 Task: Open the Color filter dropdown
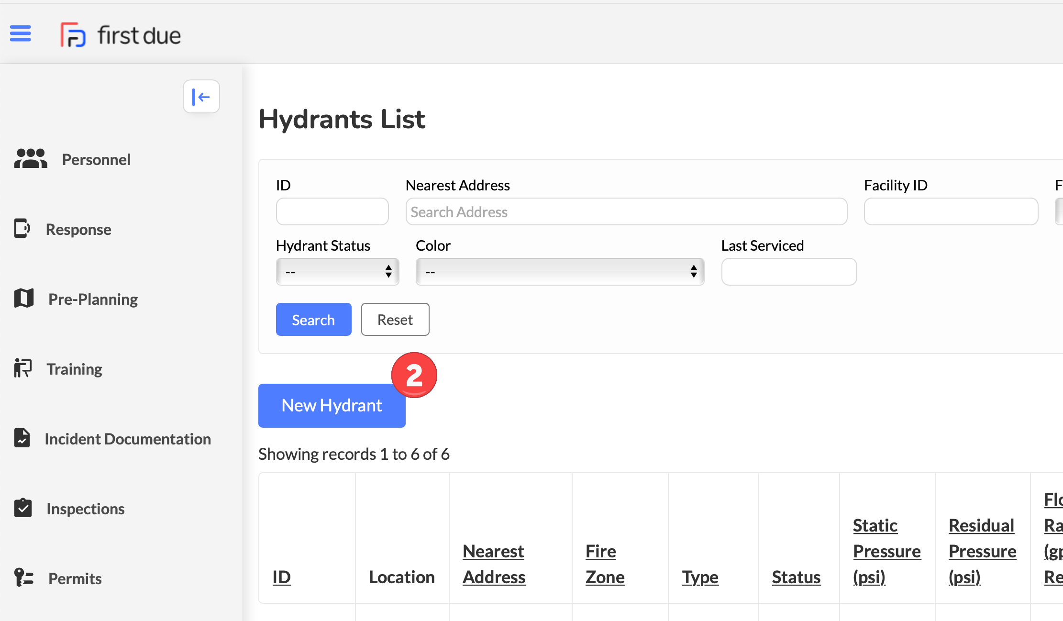[559, 271]
